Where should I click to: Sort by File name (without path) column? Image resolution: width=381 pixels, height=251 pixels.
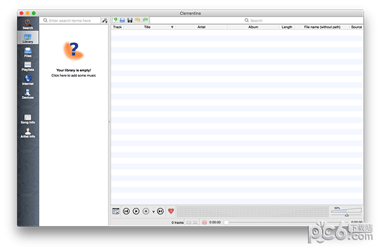pos(322,27)
